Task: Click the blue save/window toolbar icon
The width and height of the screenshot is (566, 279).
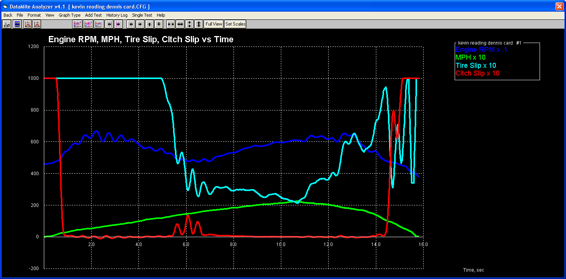Action: 17,24
